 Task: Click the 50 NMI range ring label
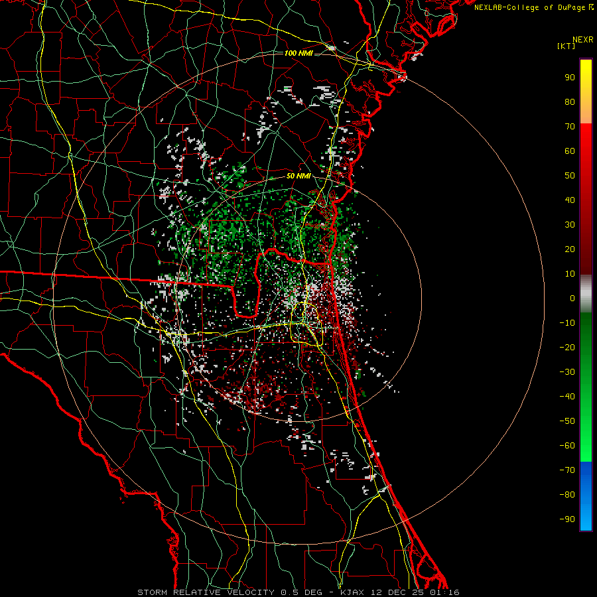point(298,176)
